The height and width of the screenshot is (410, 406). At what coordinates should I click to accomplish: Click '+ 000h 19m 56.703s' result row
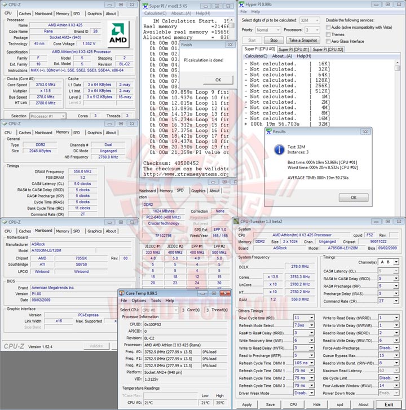[x=287, y=124]
